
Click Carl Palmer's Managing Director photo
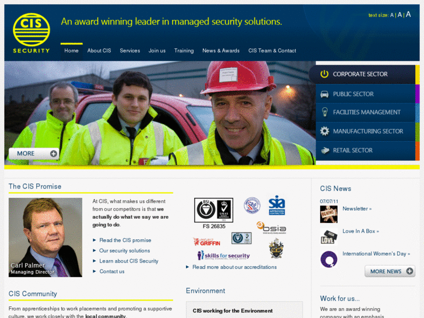45,237
